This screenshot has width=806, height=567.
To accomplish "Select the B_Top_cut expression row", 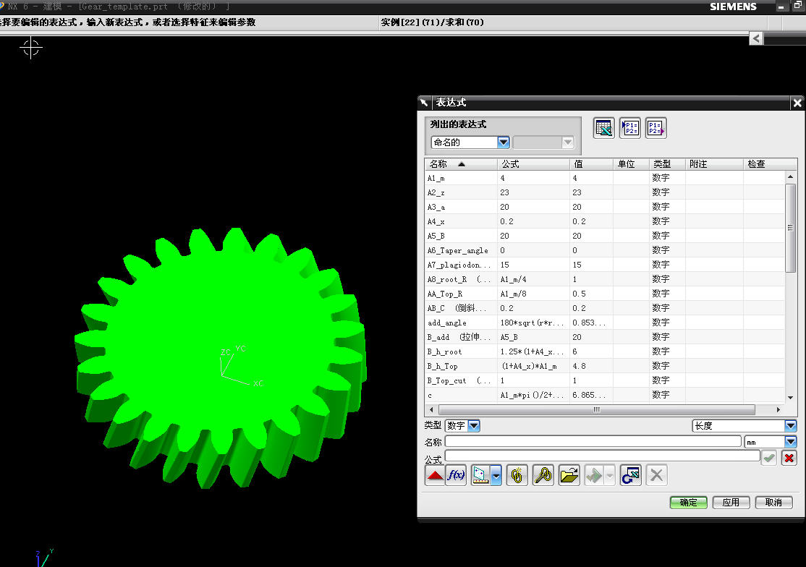I will (x=605, y=380).
